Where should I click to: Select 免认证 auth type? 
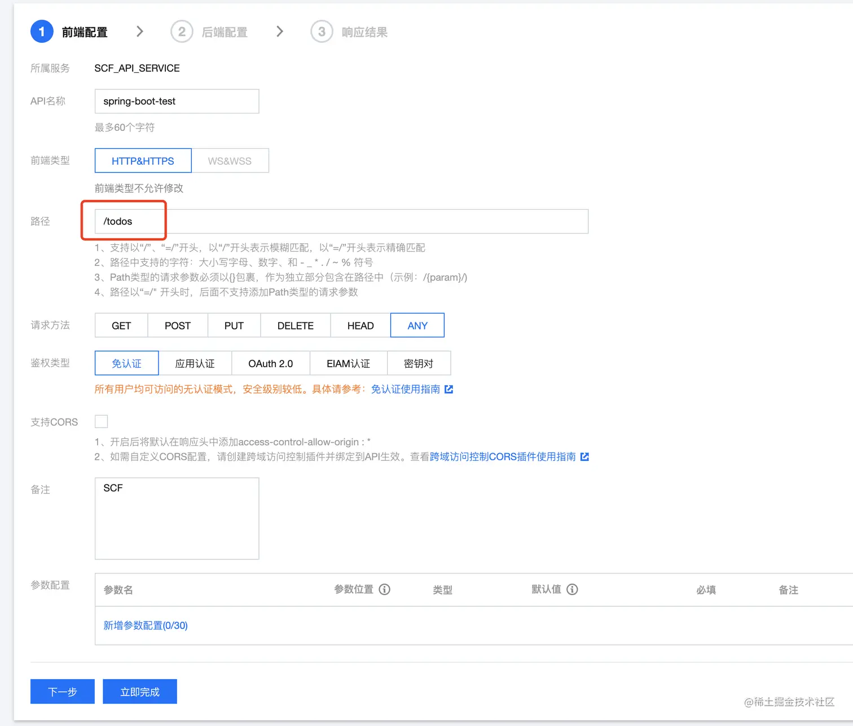click(127, 363)
